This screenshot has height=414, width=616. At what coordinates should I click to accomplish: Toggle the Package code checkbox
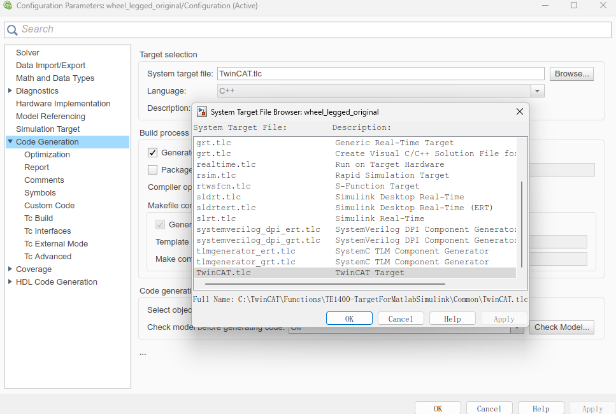click(x=152, y=169)
